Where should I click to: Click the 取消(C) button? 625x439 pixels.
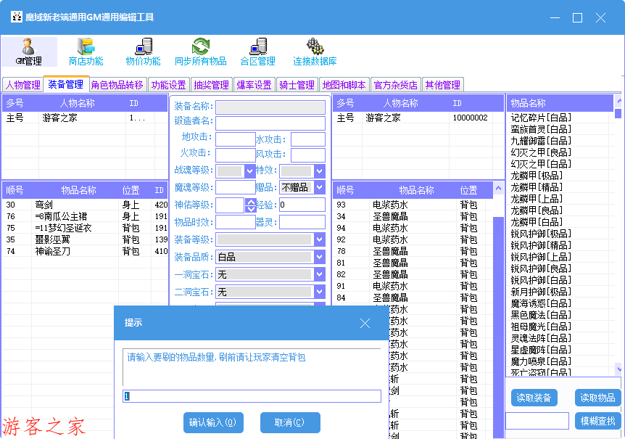click(289, 422)
